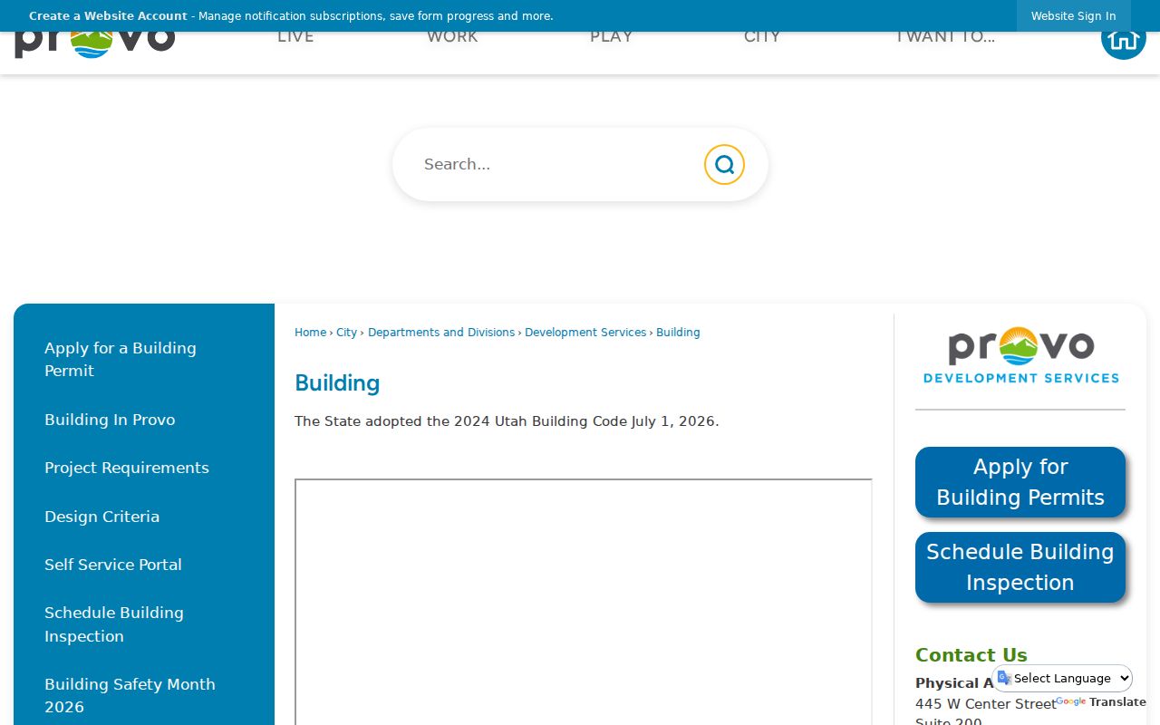
Task: Open Self Service Portal sidebar link
Action: [x=113, y=565]
